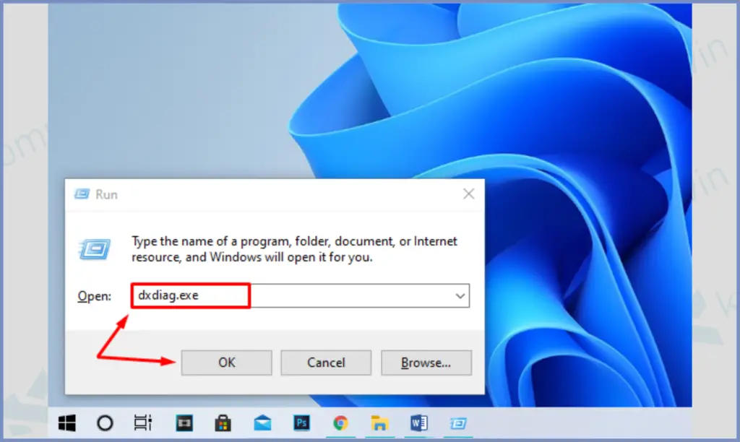Select the Run app taskbar icon
740x442 pixels.
coord(457,423)
